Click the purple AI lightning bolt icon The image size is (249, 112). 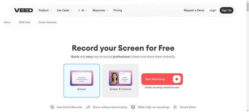tap(79, 11)
